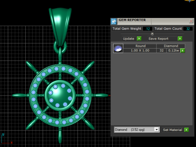This screenshot has width=196, height=147.
Task: Click the GEM REPORTER title bar
Action: click(152, 21)
